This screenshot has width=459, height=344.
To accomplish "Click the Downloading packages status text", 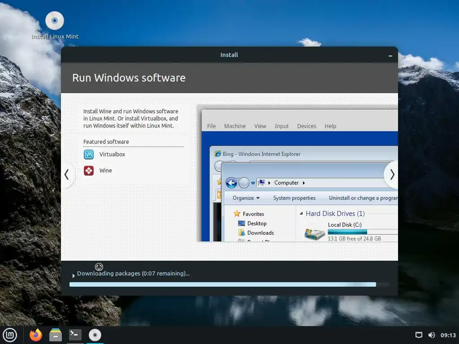I will click(x=133, y=274).
